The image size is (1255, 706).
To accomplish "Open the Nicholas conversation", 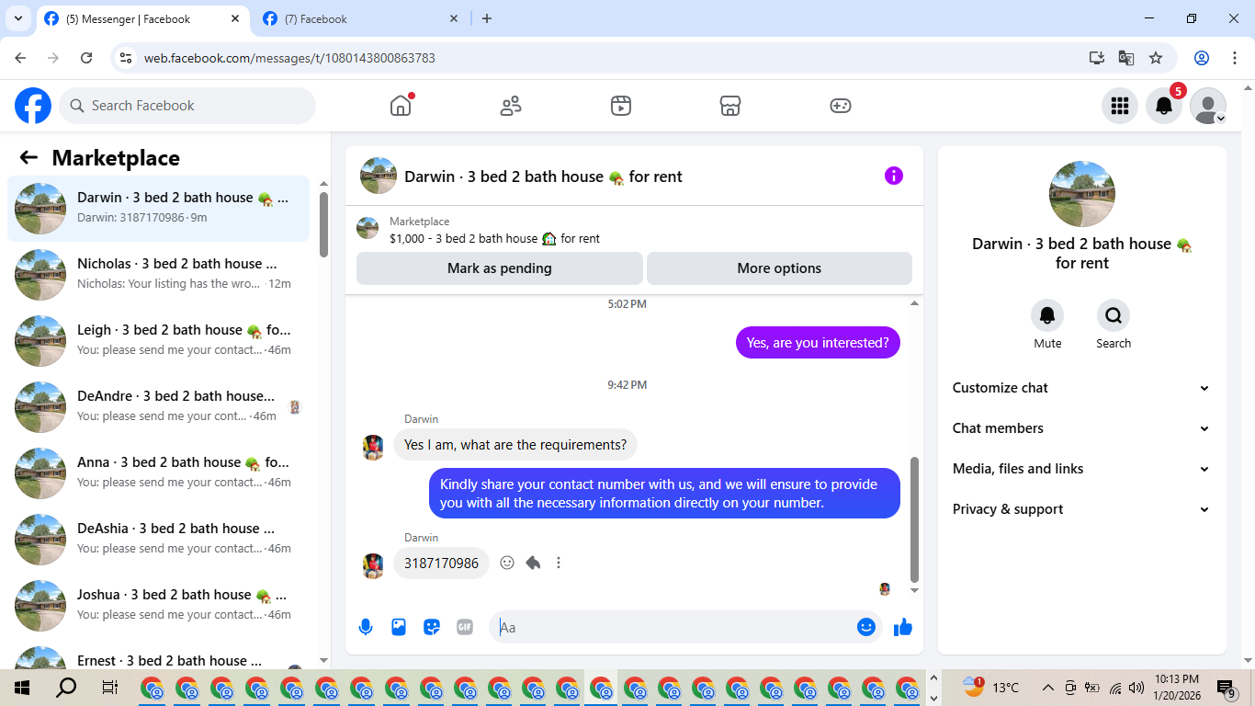I will (x=158, y=275).
